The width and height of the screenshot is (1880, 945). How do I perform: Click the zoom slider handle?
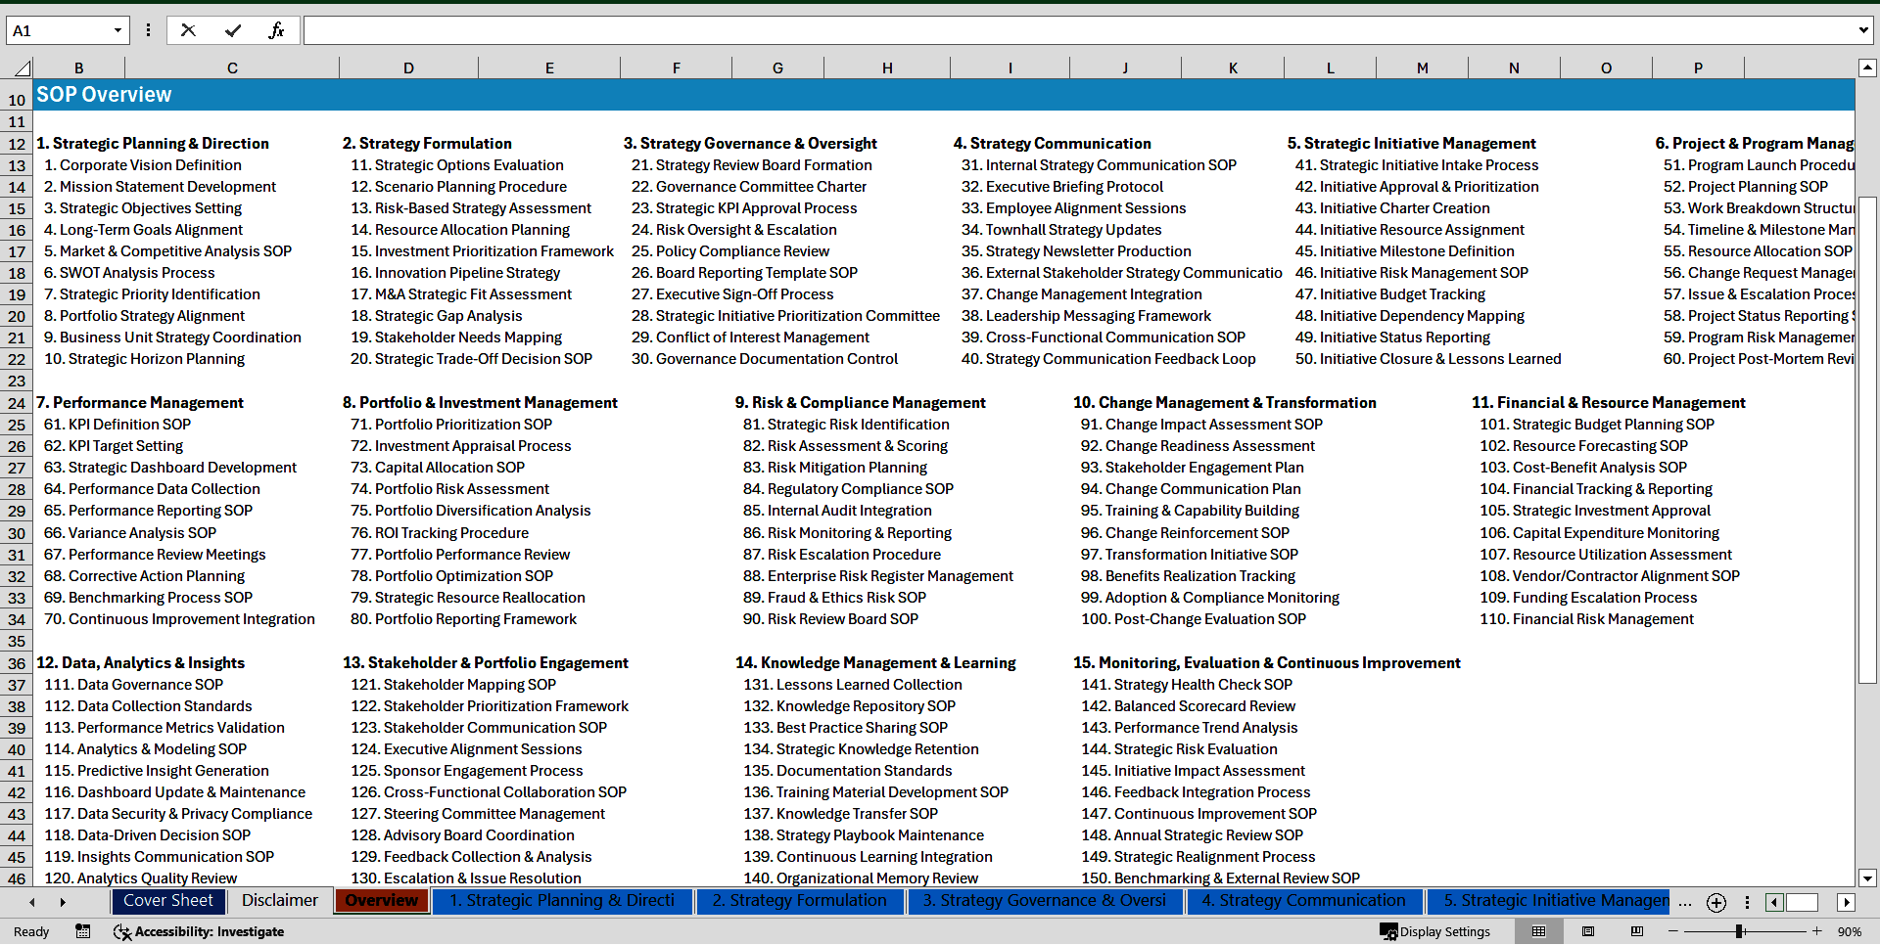point(1740,931)
